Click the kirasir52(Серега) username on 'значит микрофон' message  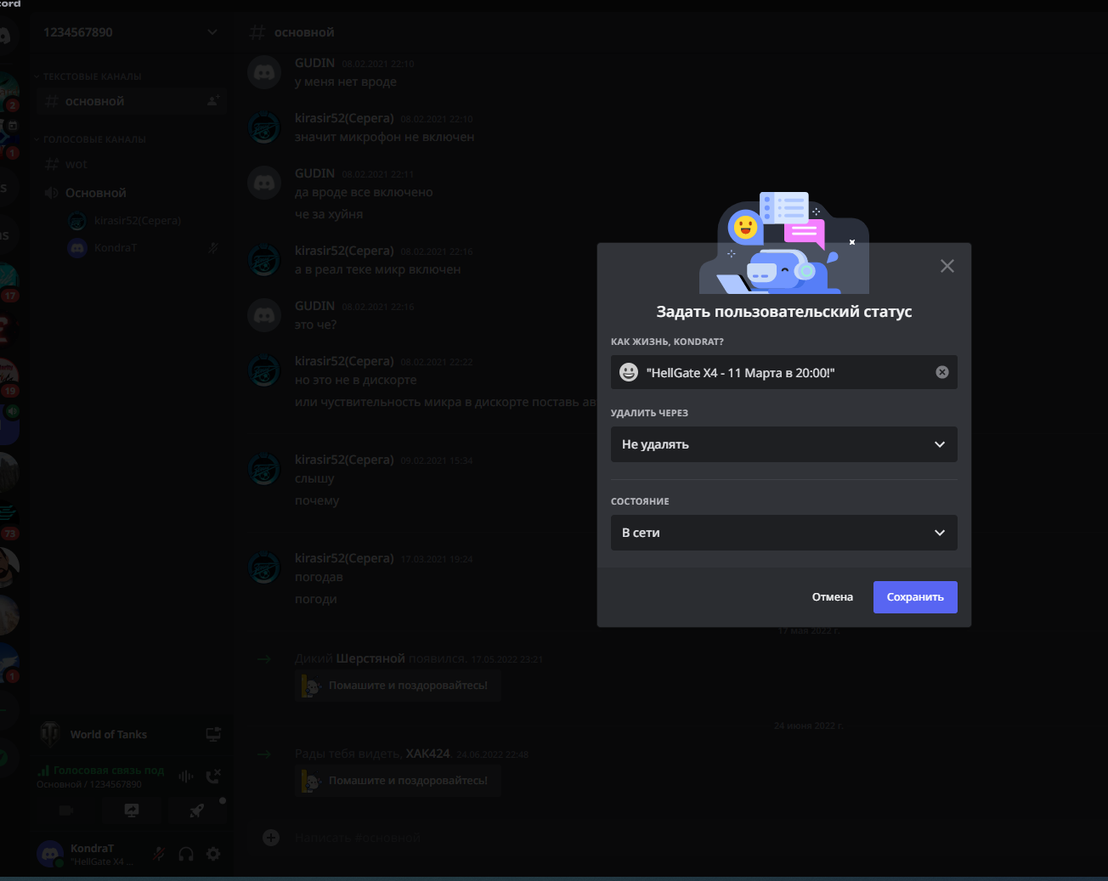[344, 118]
